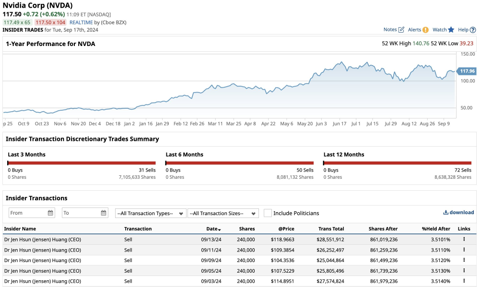
Task: Click the $25,044,864 trans total value
Action: pyautogui.click(x=330, y=260)
